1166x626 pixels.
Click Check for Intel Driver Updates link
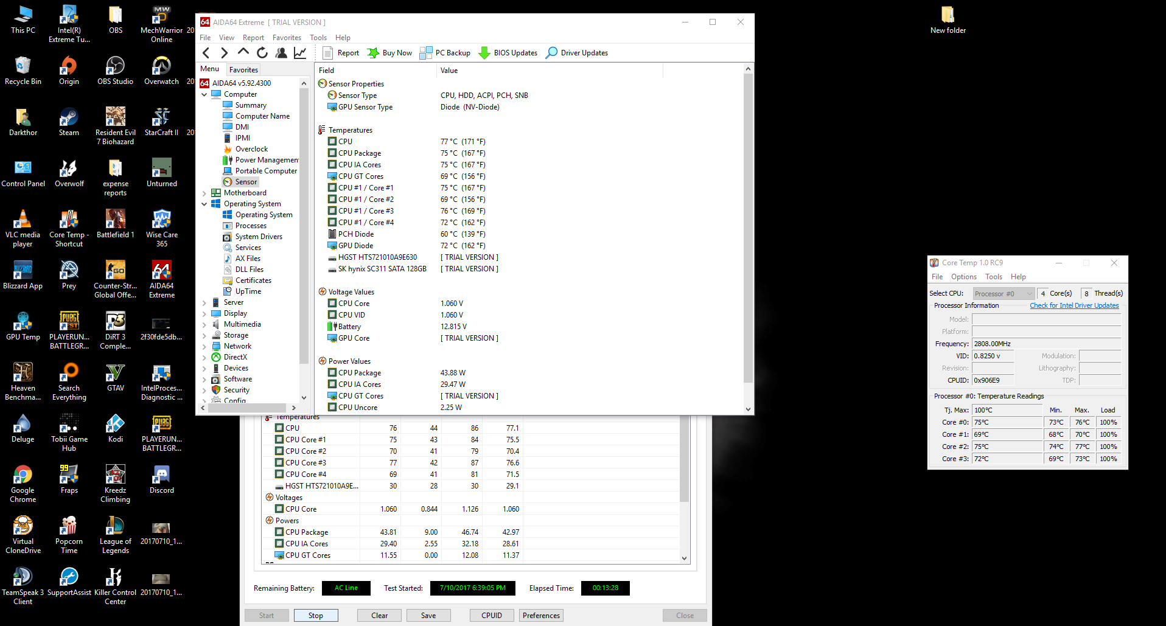click(x=1074, y=305)
